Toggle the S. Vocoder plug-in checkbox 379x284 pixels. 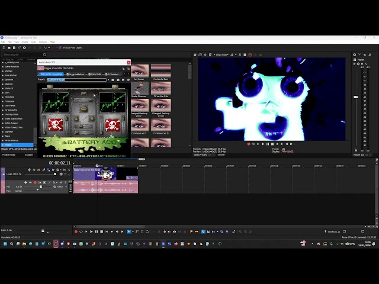pos(107,75)
